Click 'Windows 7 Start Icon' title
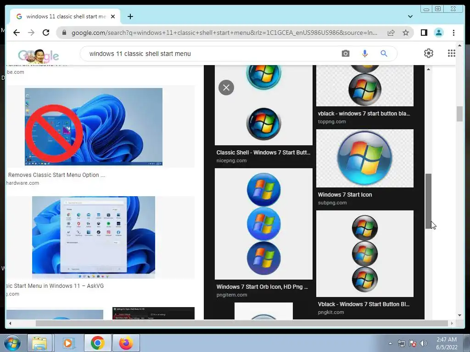Viewport: 470px width, 352px height. click(x=345, y=194)
